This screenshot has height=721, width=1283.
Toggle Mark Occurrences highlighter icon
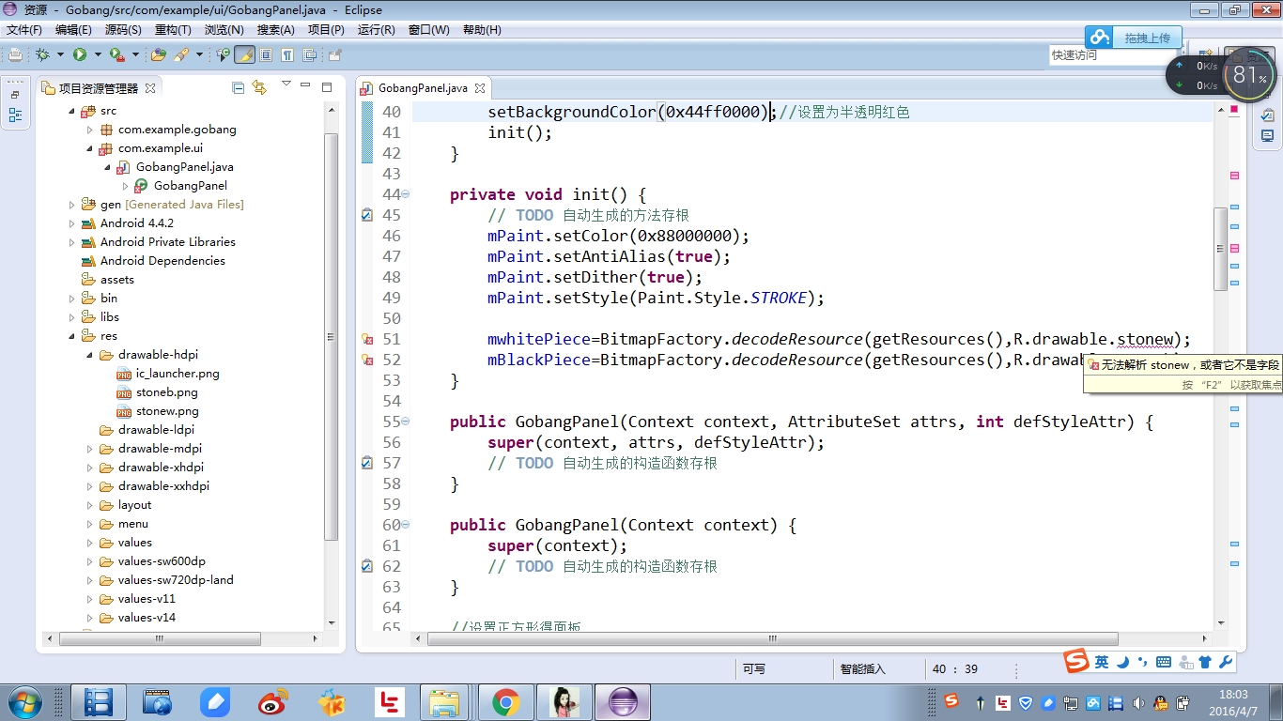coord(244,54)
